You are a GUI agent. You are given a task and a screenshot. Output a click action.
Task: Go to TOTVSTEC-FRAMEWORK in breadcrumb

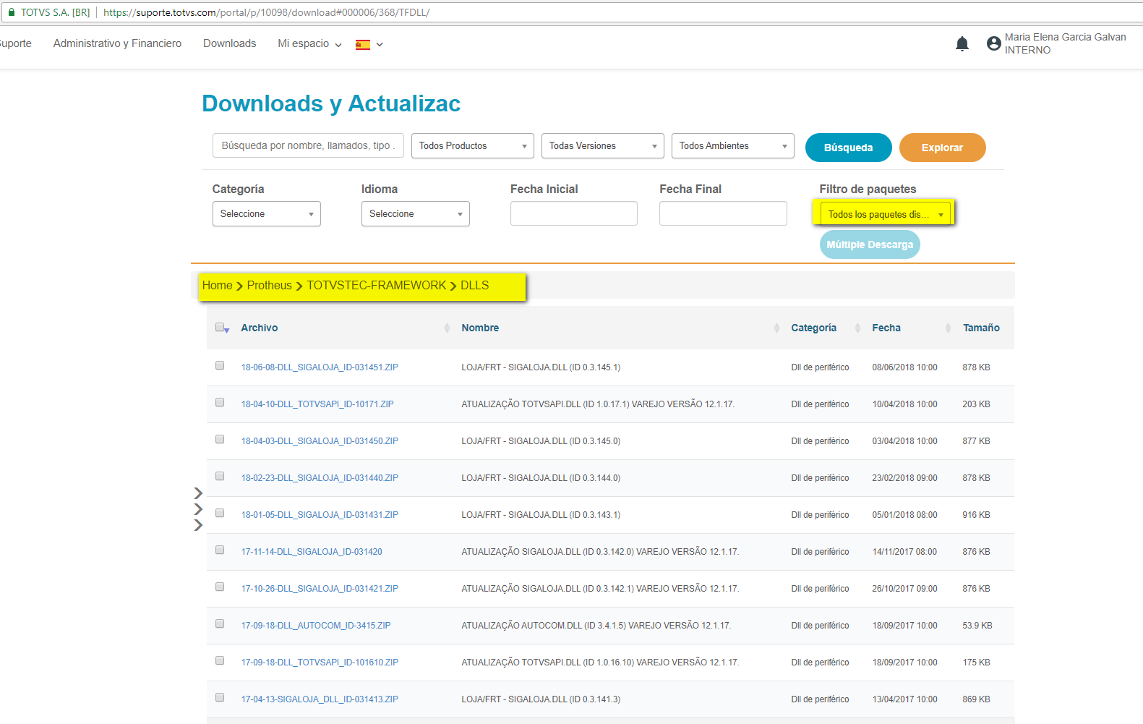377,285
